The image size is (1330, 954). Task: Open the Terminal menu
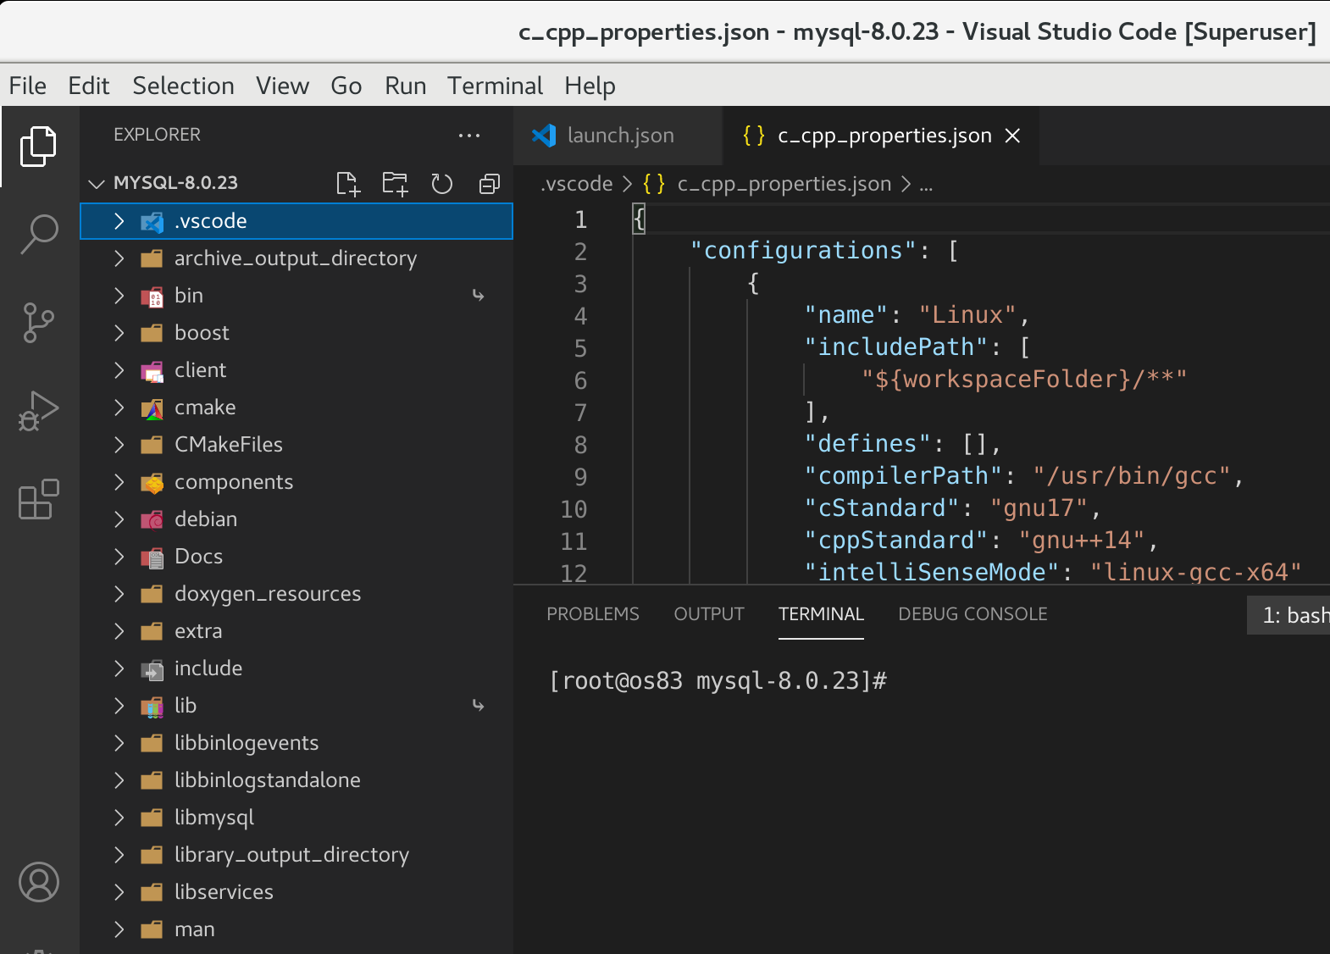click(496, 86)
